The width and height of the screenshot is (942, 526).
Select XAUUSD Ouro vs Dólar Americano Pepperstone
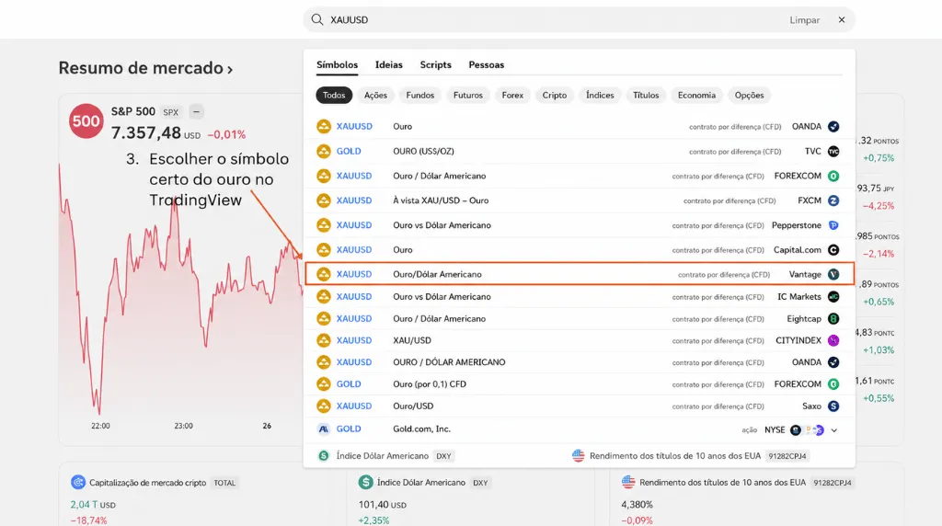(x=580, y=225)
